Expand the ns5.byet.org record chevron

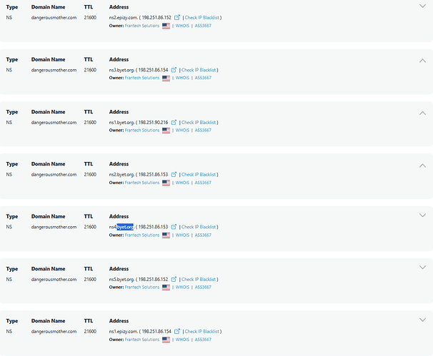point(422,268)
